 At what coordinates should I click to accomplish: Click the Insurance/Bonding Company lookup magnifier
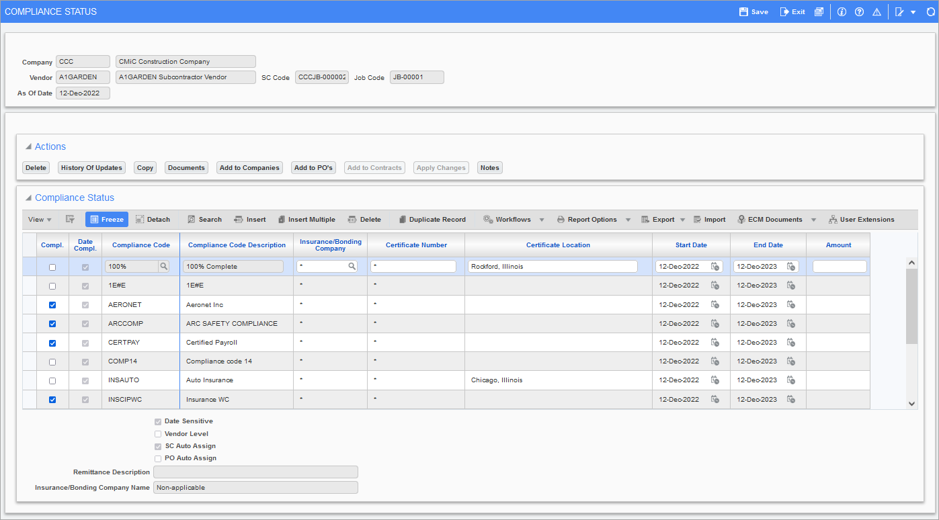(352, 266)
